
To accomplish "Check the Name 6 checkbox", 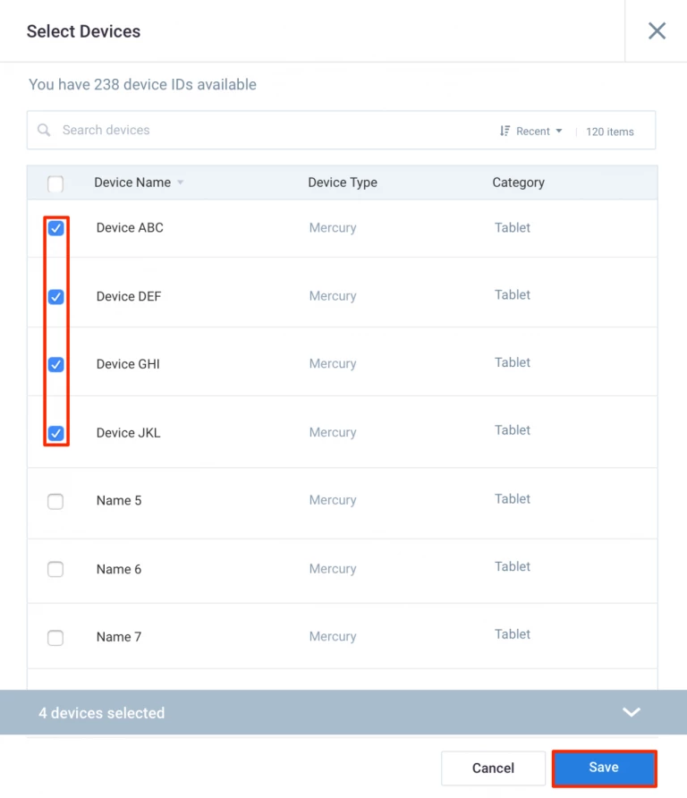I will tap(55, 569).
